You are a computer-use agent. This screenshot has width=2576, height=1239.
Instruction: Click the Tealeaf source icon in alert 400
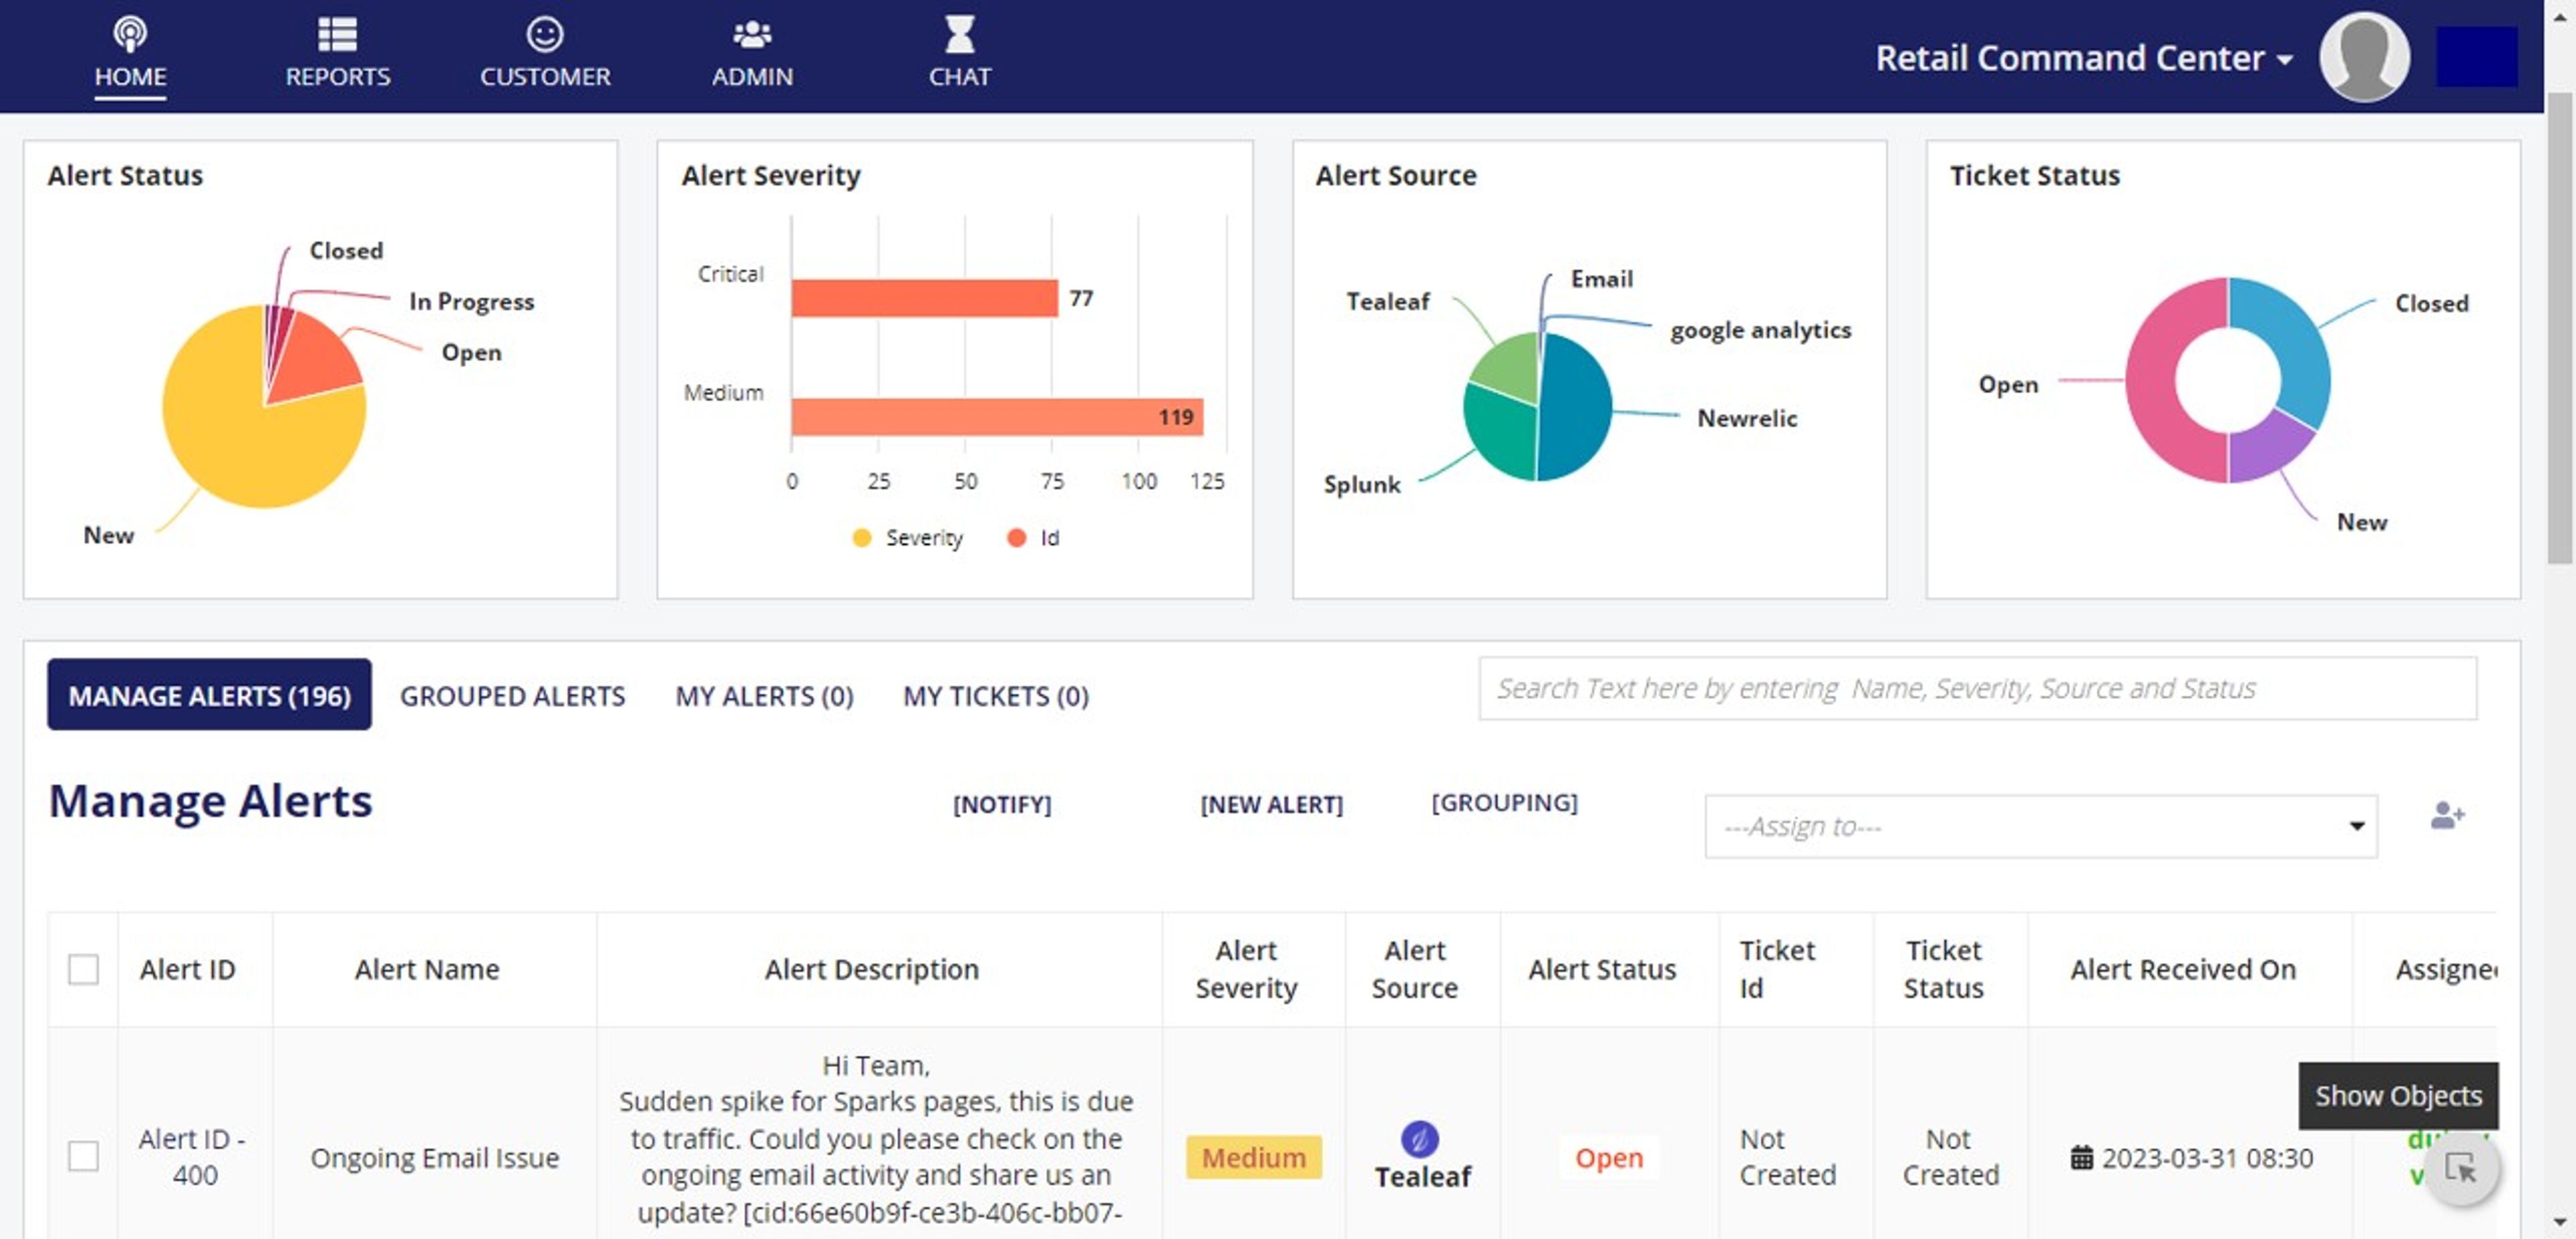(x=1419, y=1138)
